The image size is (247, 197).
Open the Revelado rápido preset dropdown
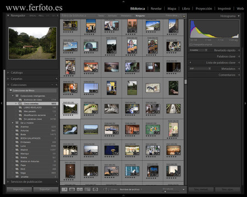click(198, 50)
